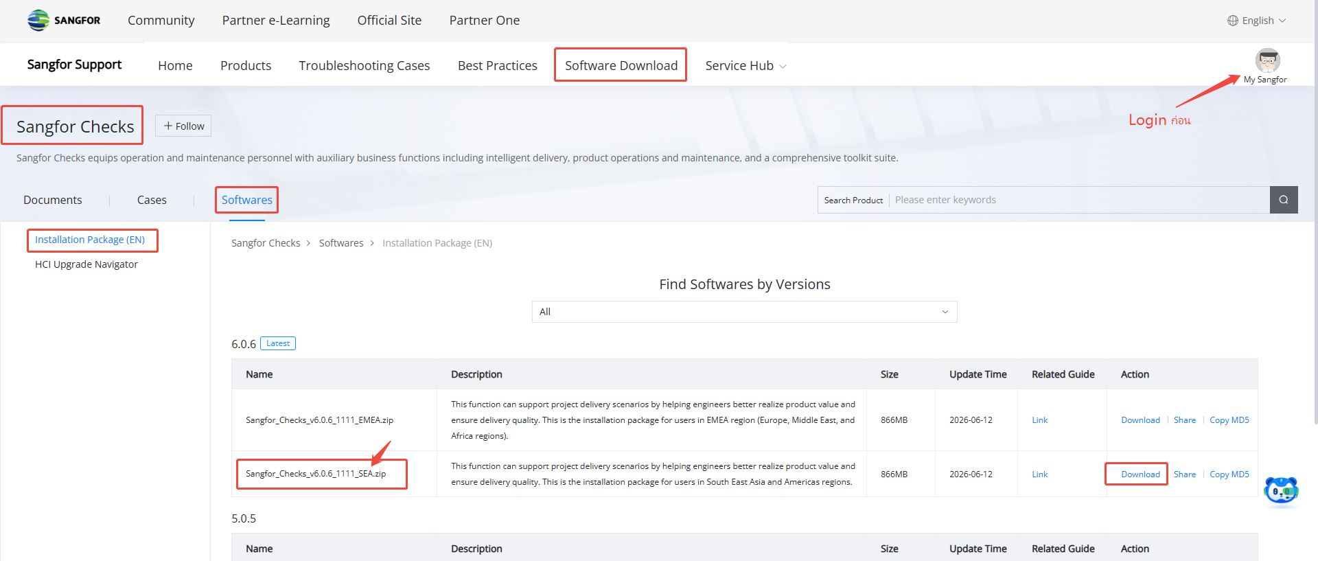Click the Sangfor Checks page heading
This screenshot has width=1318, height=561.
76,127
